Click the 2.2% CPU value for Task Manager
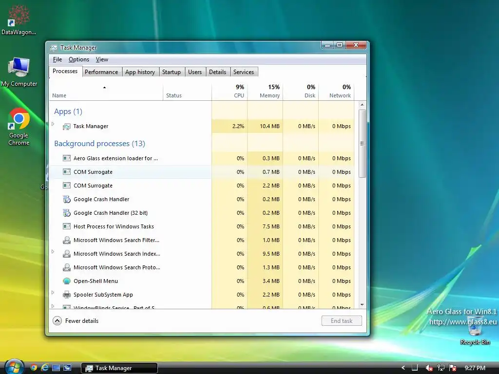 tap(238, 126)
